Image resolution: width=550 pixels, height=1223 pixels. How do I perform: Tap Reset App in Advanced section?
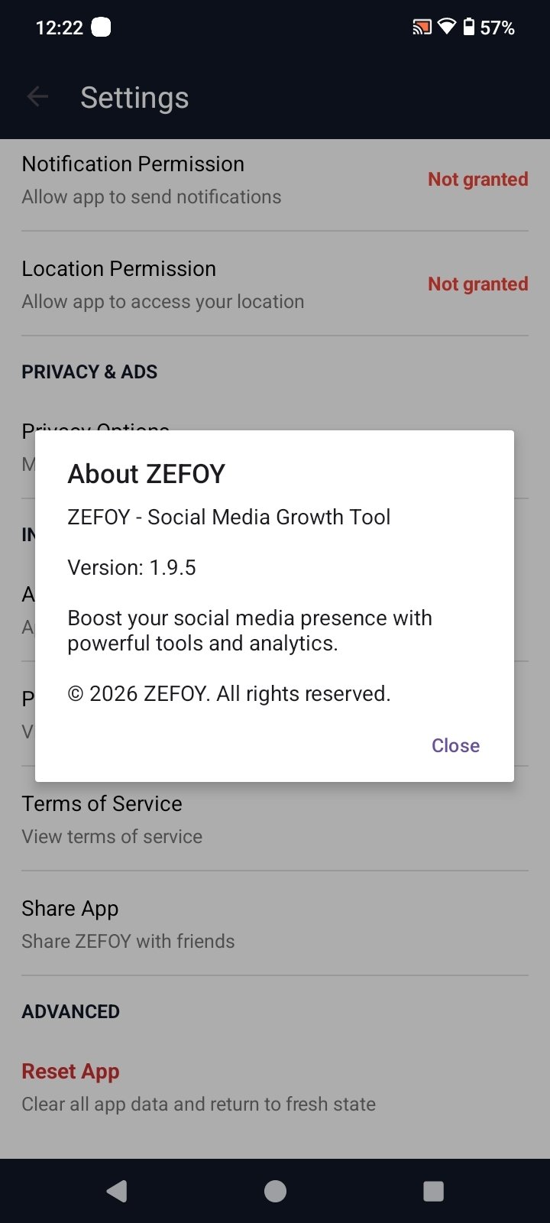(x=70, y=1072)
